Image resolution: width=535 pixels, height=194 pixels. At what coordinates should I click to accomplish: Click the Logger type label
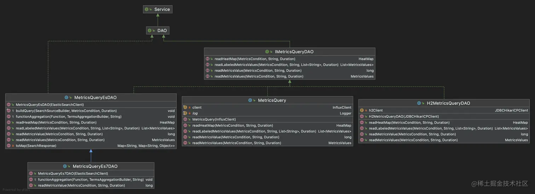(345, 113)
